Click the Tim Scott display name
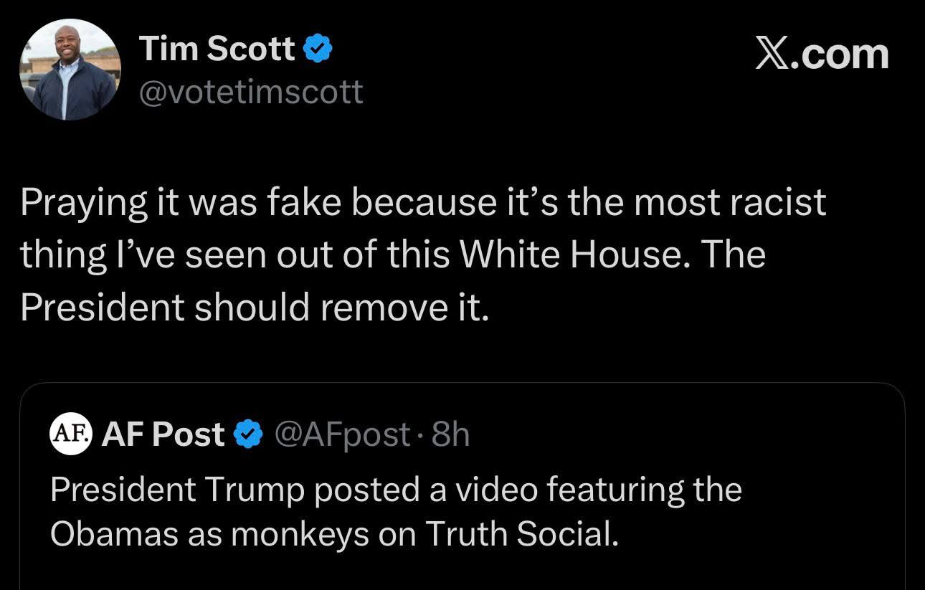This screenshot has height=590, width=925. 217,49
